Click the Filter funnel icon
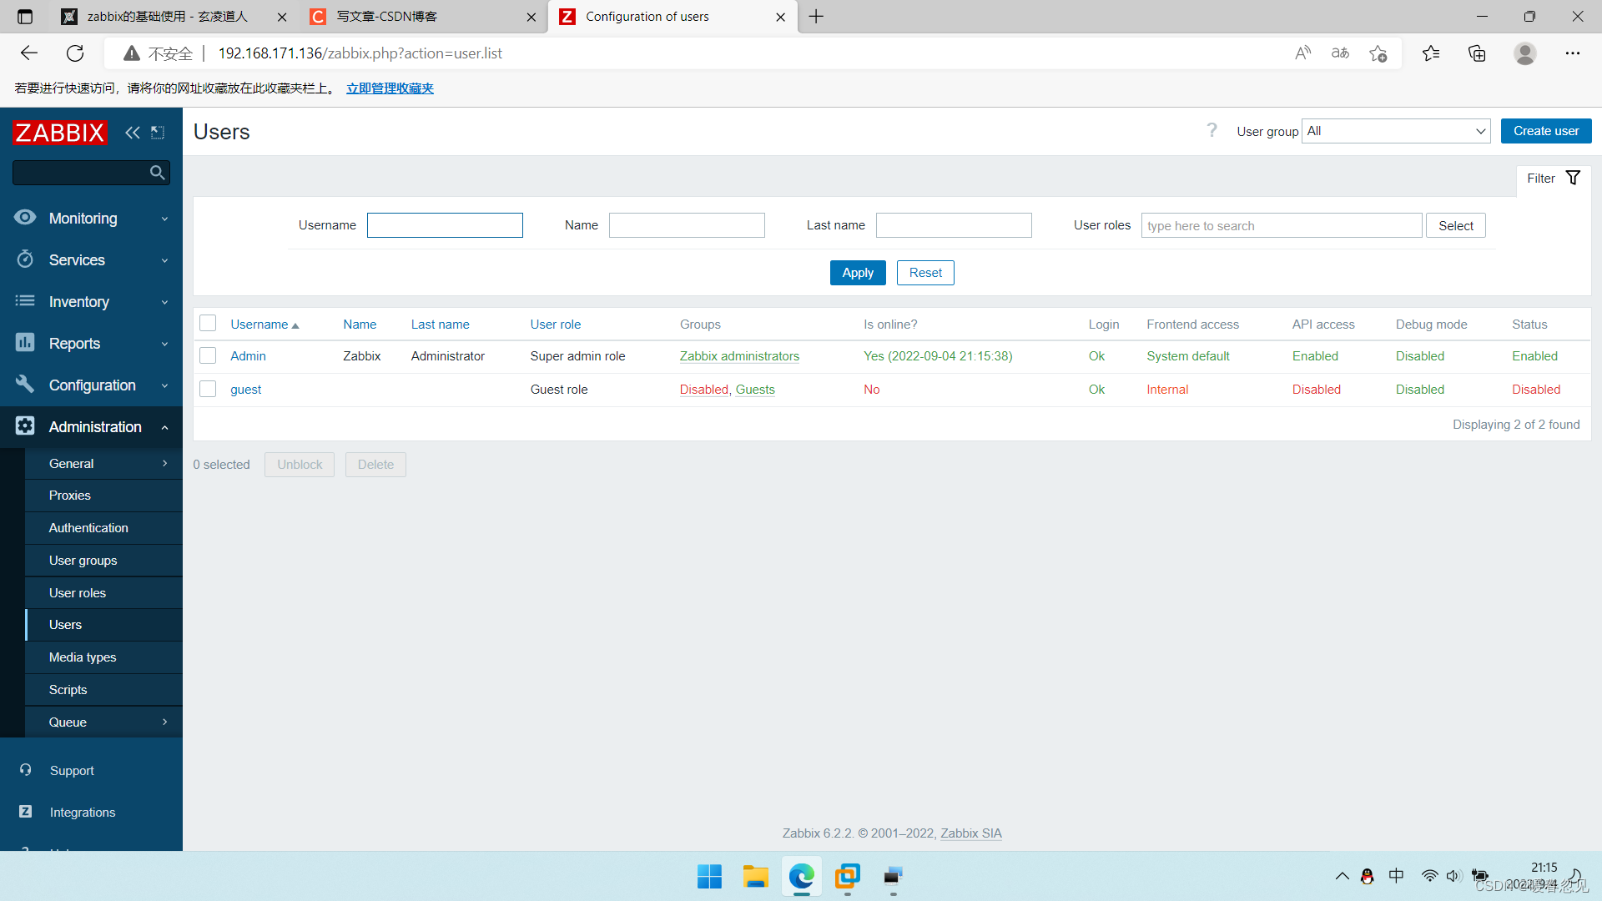The width and height of the screenshot is (1602, 901). pyautogui.click(x=1573, y=178)
